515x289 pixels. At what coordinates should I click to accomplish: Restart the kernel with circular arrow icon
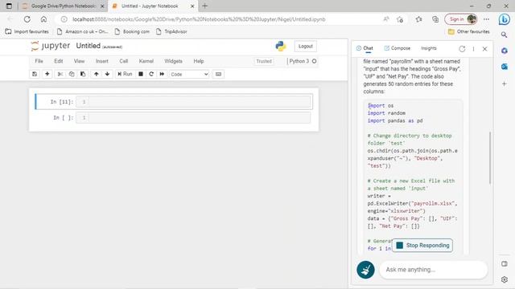[x=151, y=74]
